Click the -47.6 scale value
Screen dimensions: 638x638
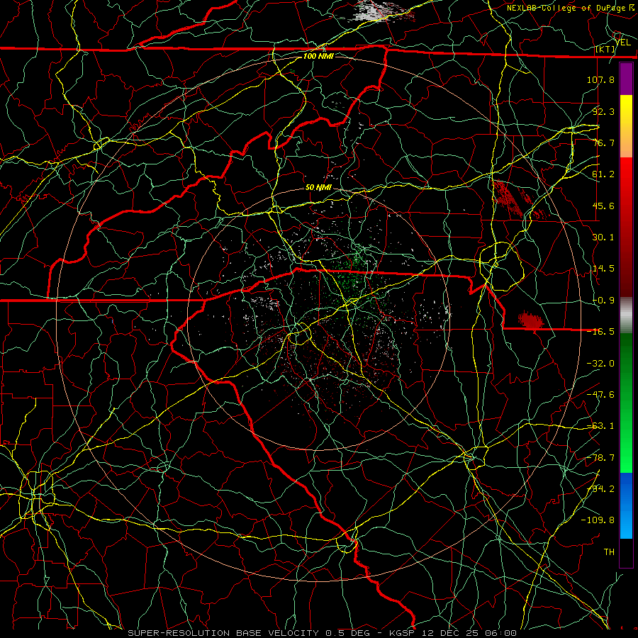pos(600,395)
